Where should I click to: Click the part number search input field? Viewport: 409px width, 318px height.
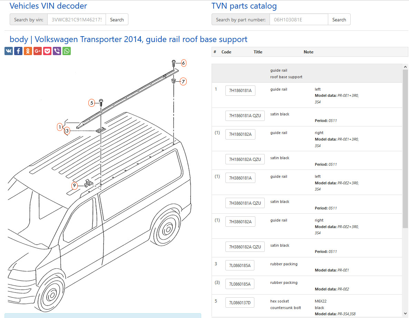coord(299,20)
